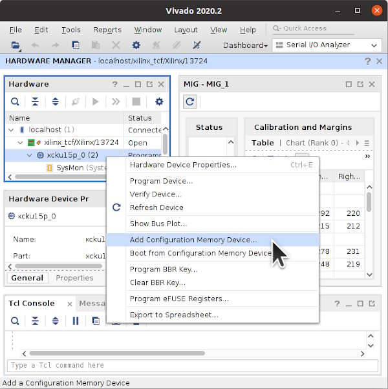Switch to the General tab

[x=27, y=278]
